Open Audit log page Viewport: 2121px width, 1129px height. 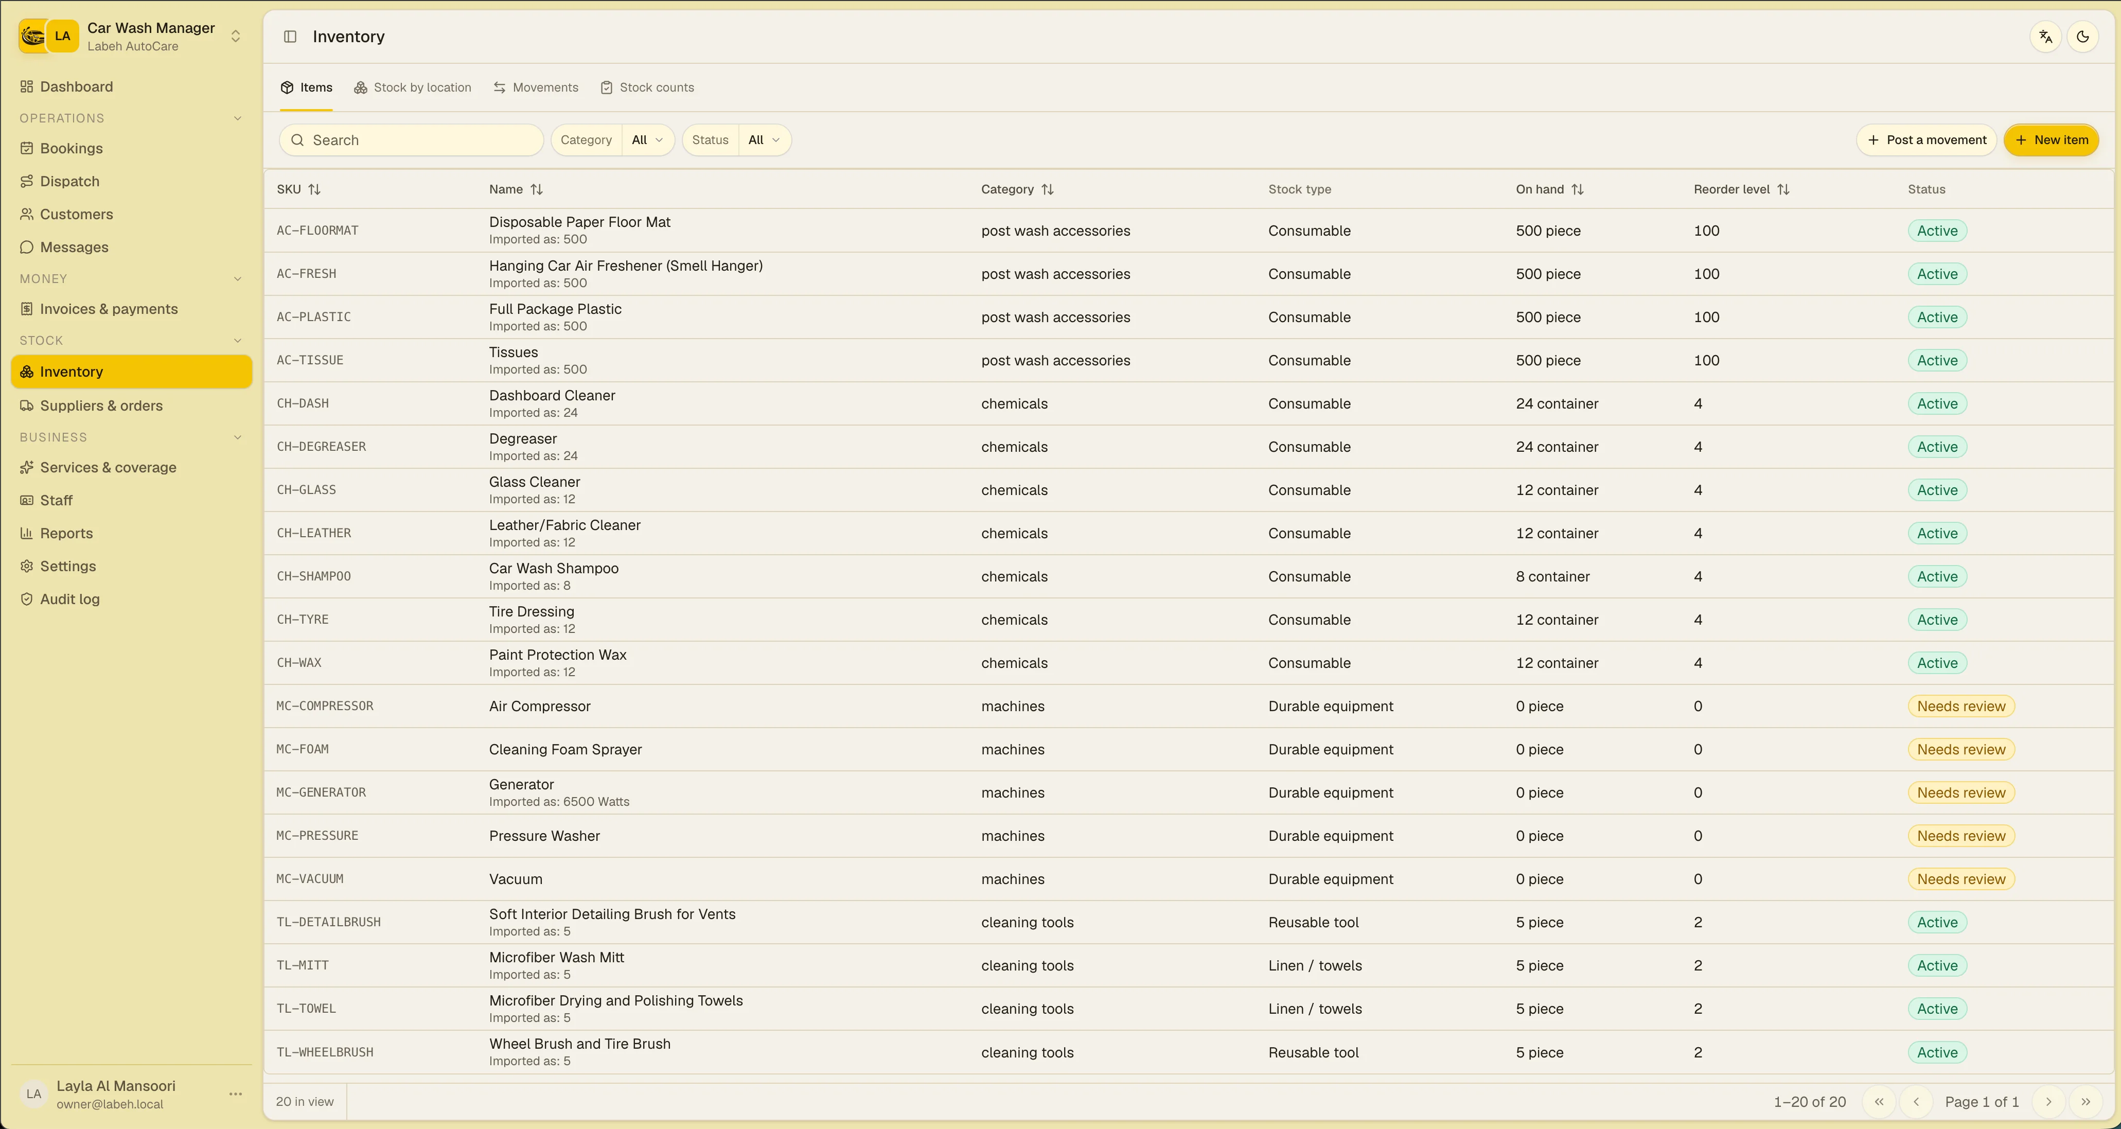point(132,598)
